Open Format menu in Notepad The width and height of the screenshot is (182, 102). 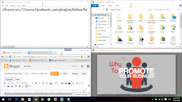12,5
